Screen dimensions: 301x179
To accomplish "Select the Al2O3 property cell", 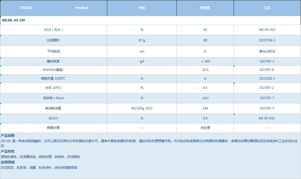I will [x=54, y=118].
